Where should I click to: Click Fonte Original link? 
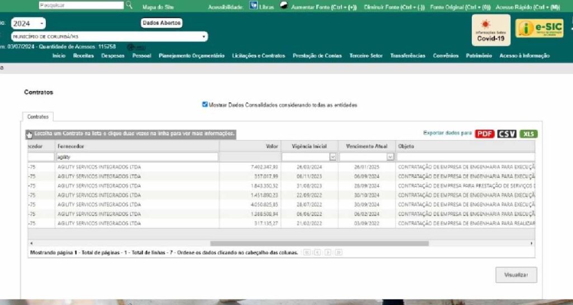tap(460, 7)
